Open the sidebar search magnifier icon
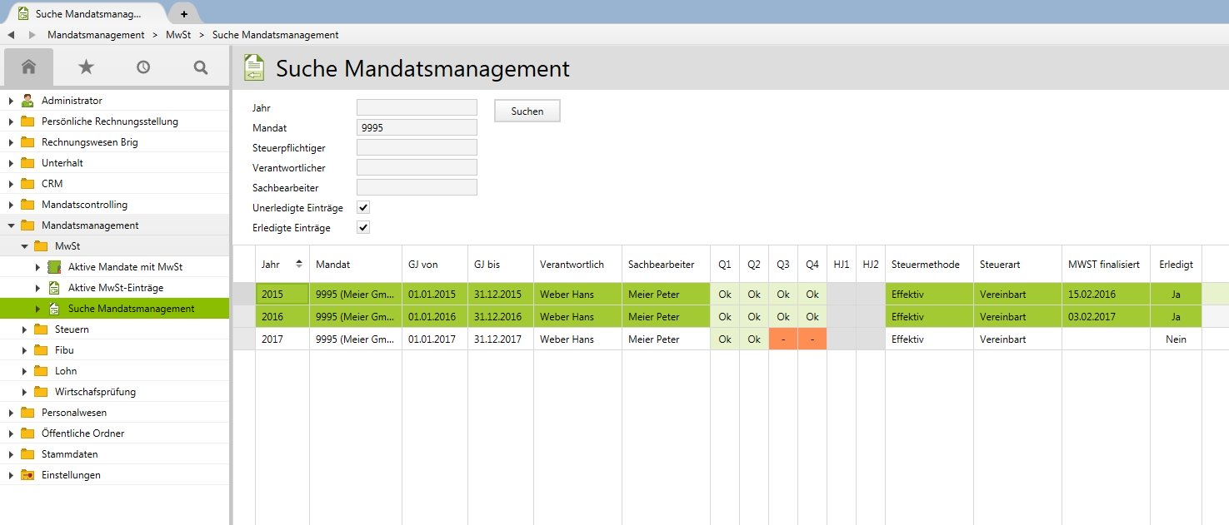Viewport: 1229px width, 525px height. (x=200, y=67)
